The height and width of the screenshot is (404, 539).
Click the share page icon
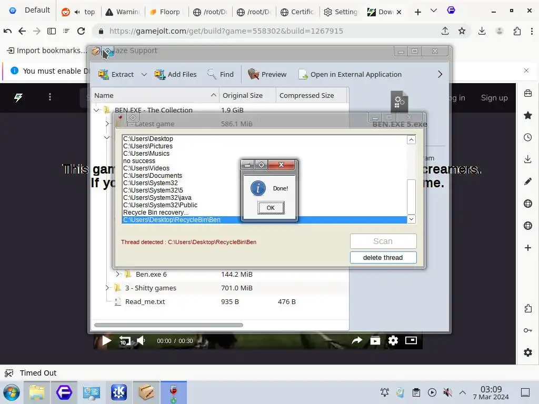click(x=445, y=31)
